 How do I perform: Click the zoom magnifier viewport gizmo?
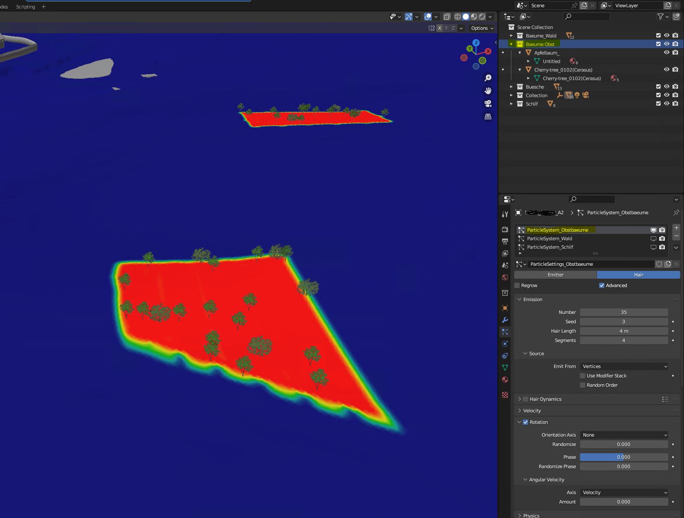(488, 78)
